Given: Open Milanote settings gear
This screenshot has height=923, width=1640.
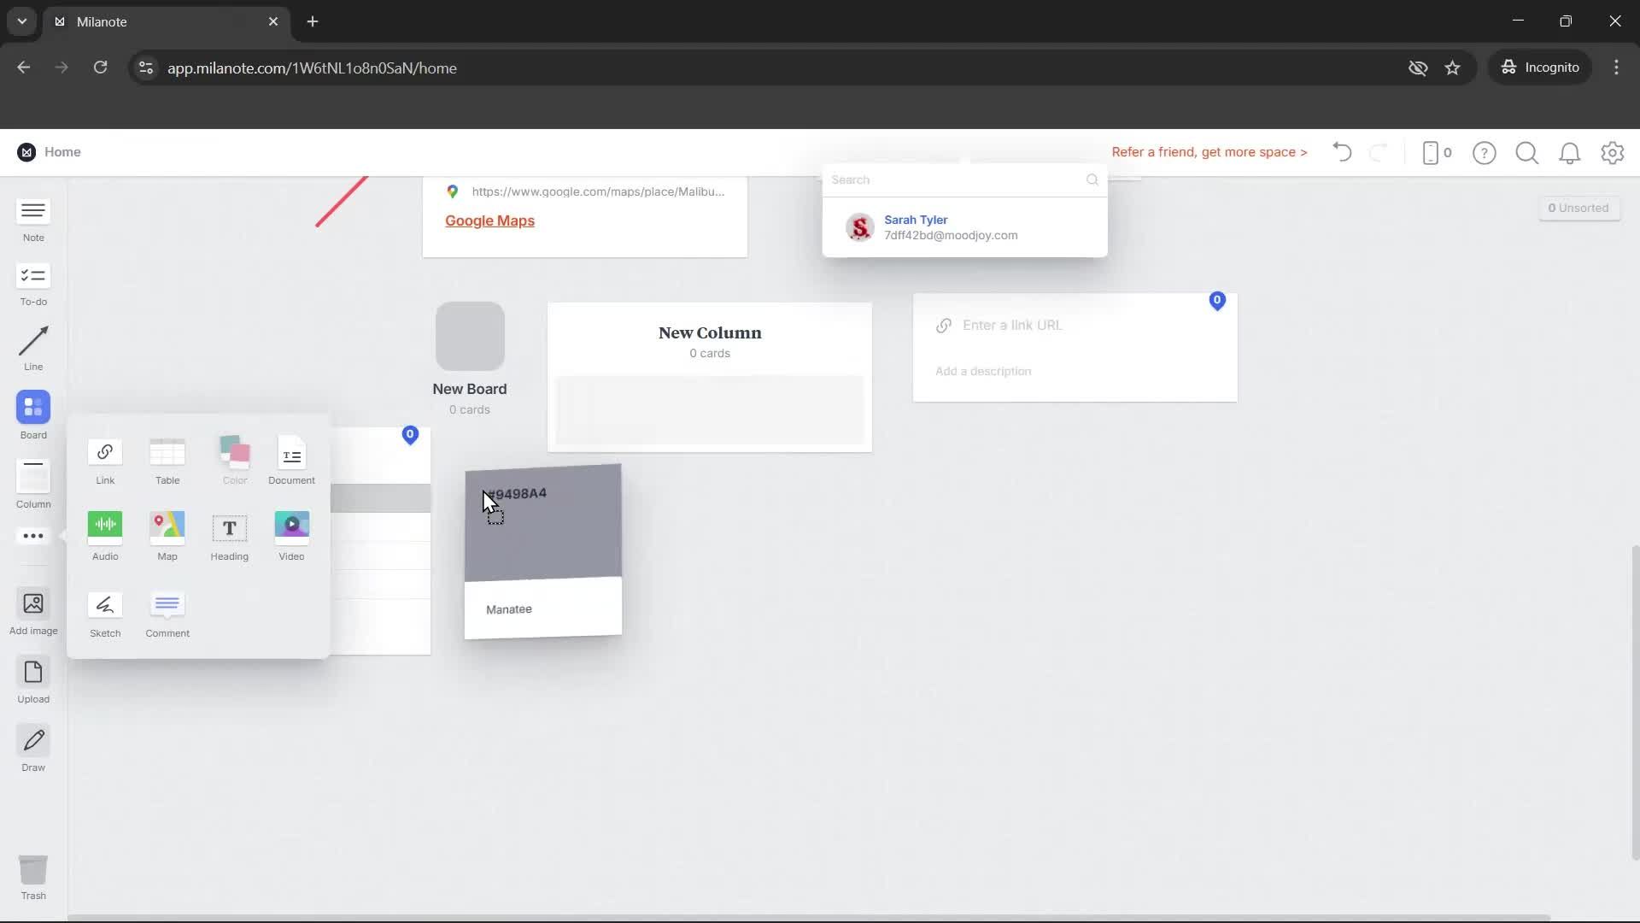Looking at the screenshot, I should (1612, 152).
